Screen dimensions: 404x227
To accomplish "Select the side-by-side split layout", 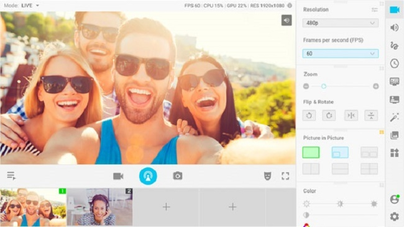I will point(311,169).
